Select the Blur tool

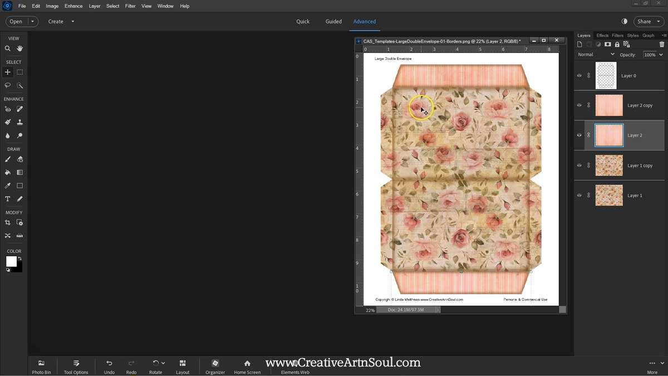8,135
